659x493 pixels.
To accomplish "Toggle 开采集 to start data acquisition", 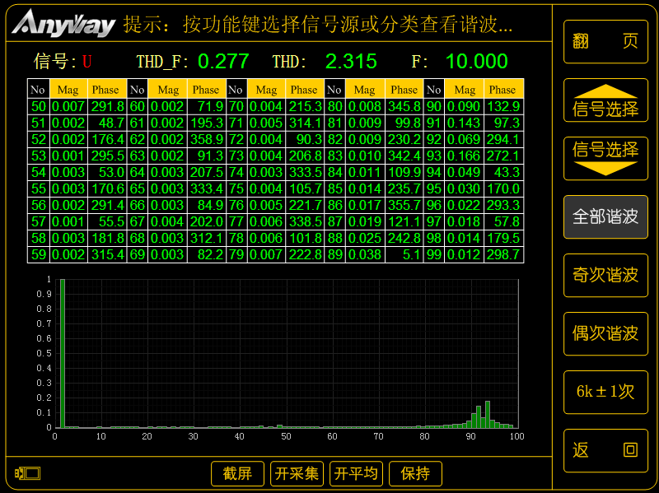I will click(x=297, y=473).
